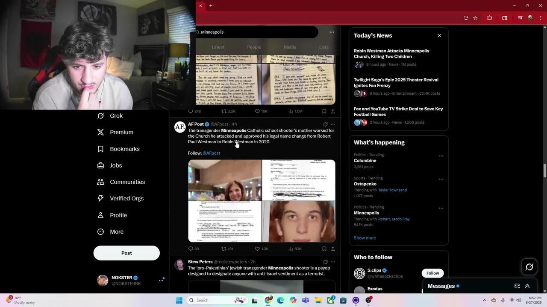The width and height of the screenshot is (547, 307).
Task: Follow the S.clips account
Action: tap(432, 273)
